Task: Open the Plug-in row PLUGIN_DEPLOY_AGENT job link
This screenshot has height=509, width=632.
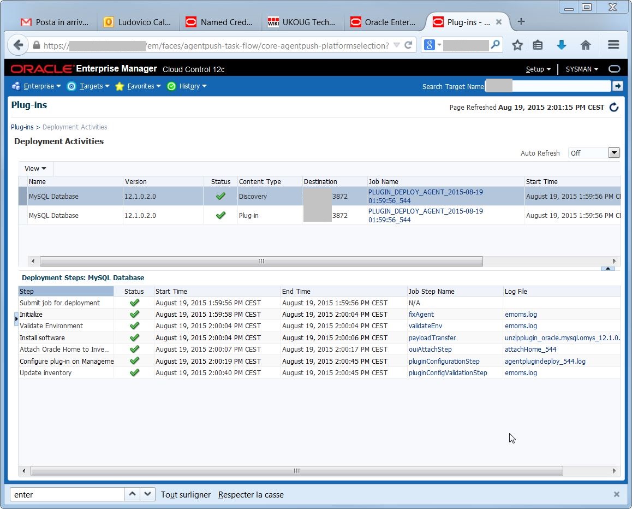Action: coord(425,215)
